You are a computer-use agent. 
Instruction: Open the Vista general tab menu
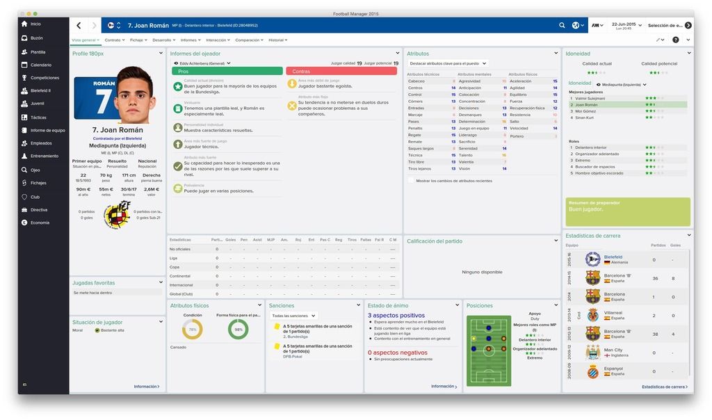pos(86,40)
